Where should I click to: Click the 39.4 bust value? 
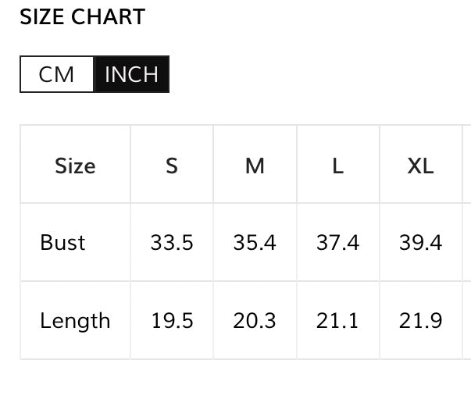click(x=420, y=243)
